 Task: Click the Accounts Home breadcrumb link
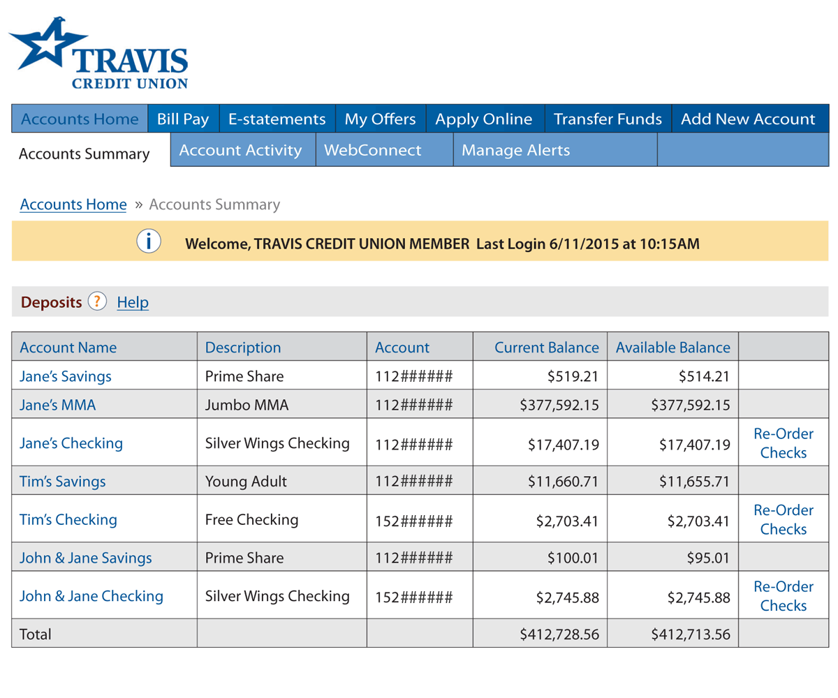73,205
